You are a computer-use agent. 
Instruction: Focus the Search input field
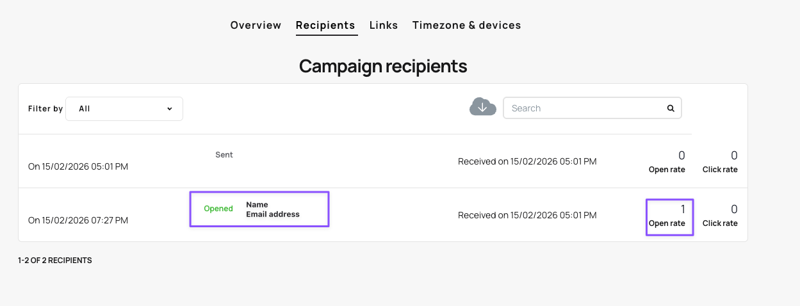click(x=583, y=108)
